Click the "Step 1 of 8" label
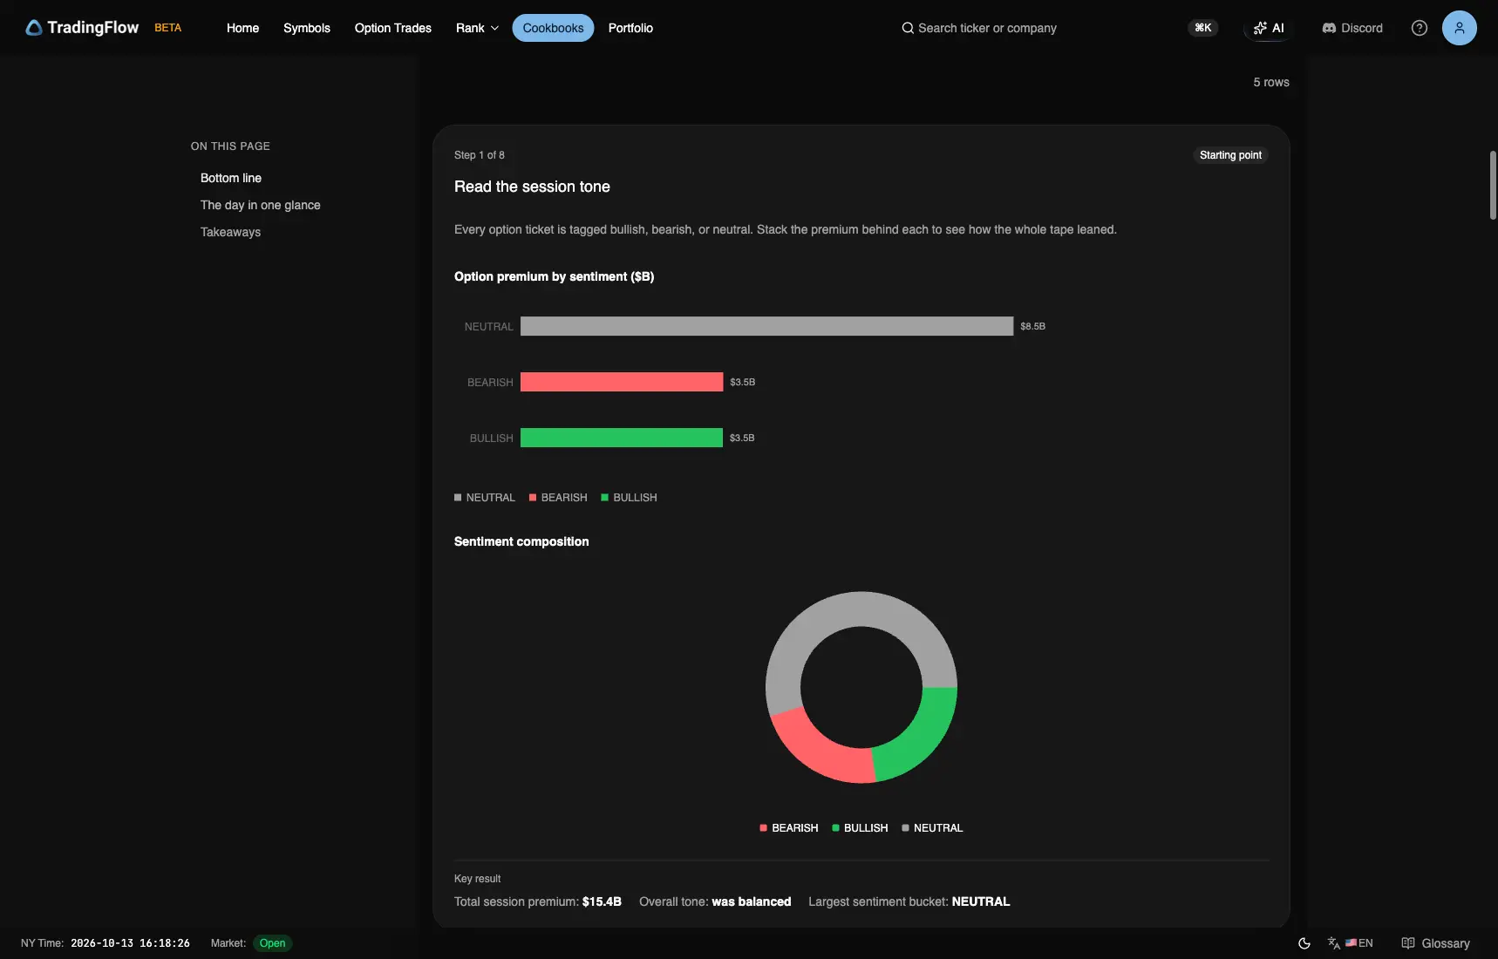This screenshot has width=1498, height=959. (x=480, y=155)
